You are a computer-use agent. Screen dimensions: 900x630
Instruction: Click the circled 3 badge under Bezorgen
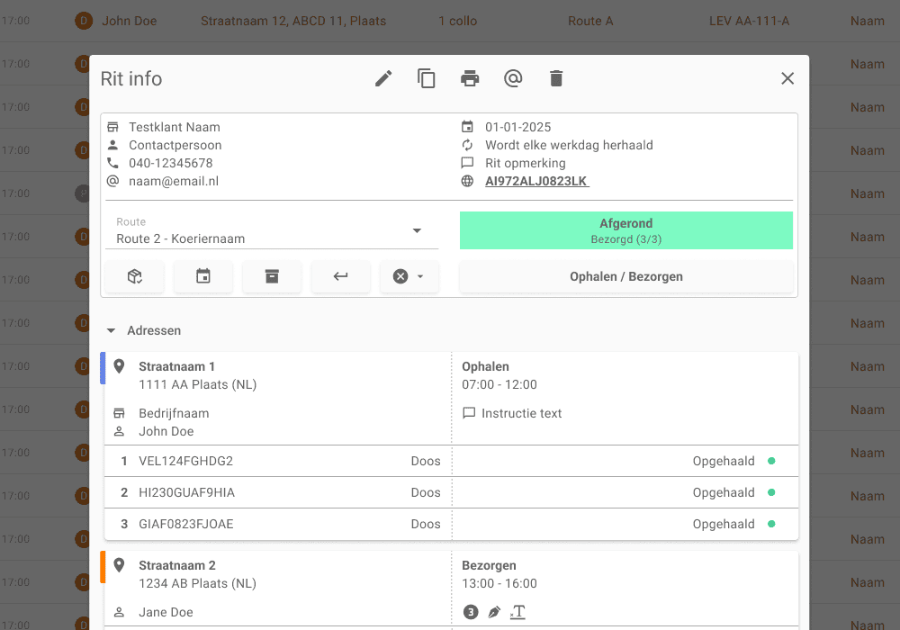(x=471, y=612)
